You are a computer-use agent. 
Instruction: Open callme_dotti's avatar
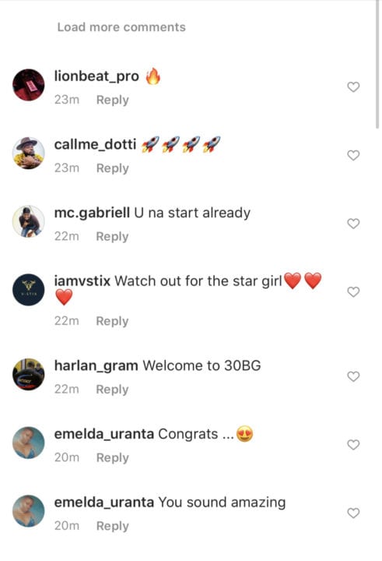tap(29, 153)
